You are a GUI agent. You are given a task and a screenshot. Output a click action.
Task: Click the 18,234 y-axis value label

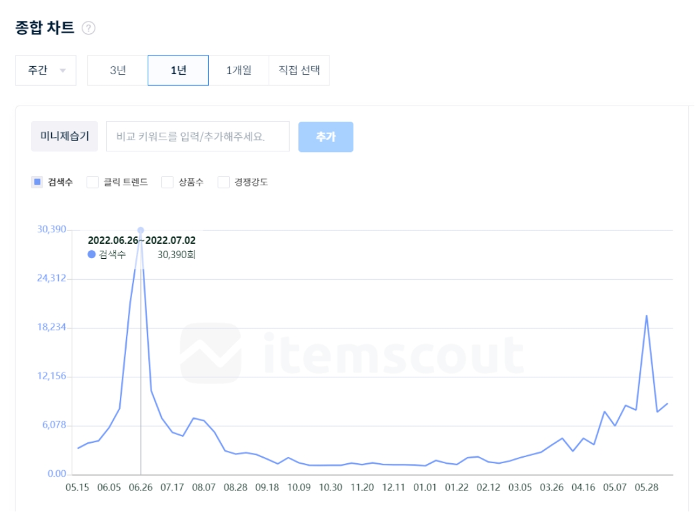(51, 327)
